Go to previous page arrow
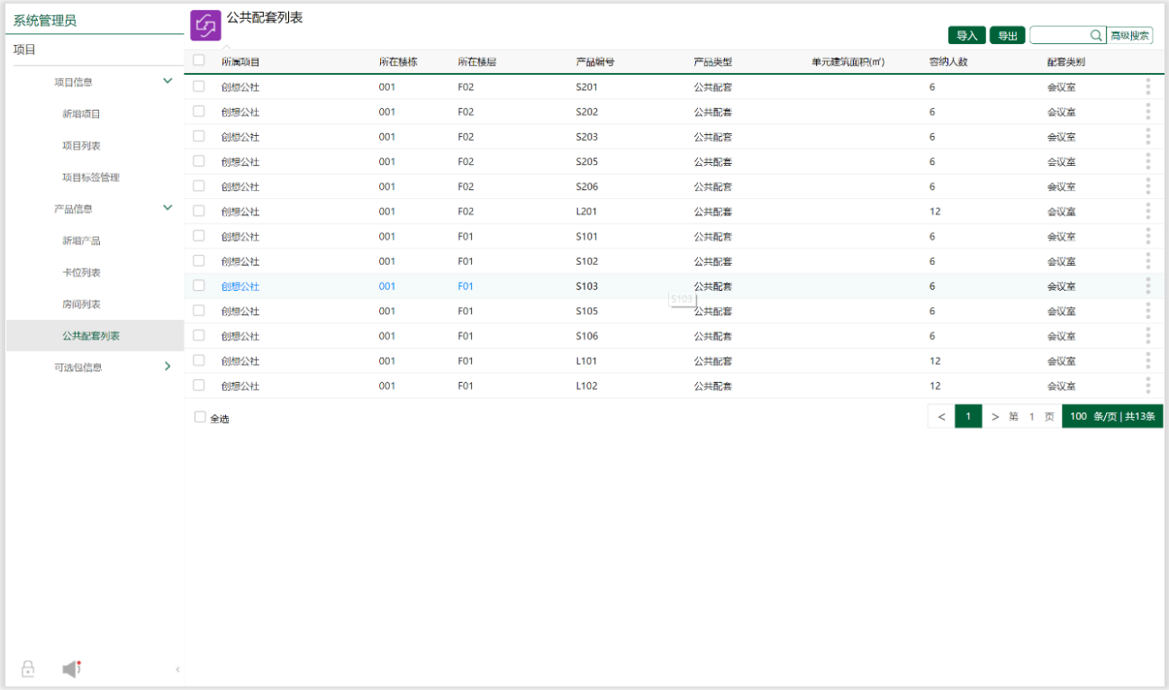This screenshot has height=690, width=1169. pos(941,417)
